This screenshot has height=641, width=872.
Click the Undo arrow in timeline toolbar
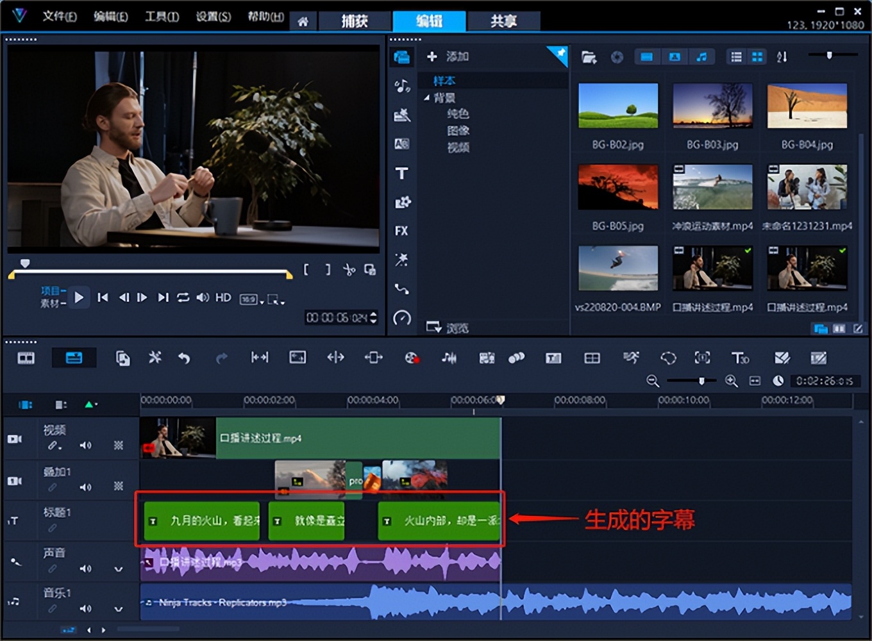tap(184, 358)
